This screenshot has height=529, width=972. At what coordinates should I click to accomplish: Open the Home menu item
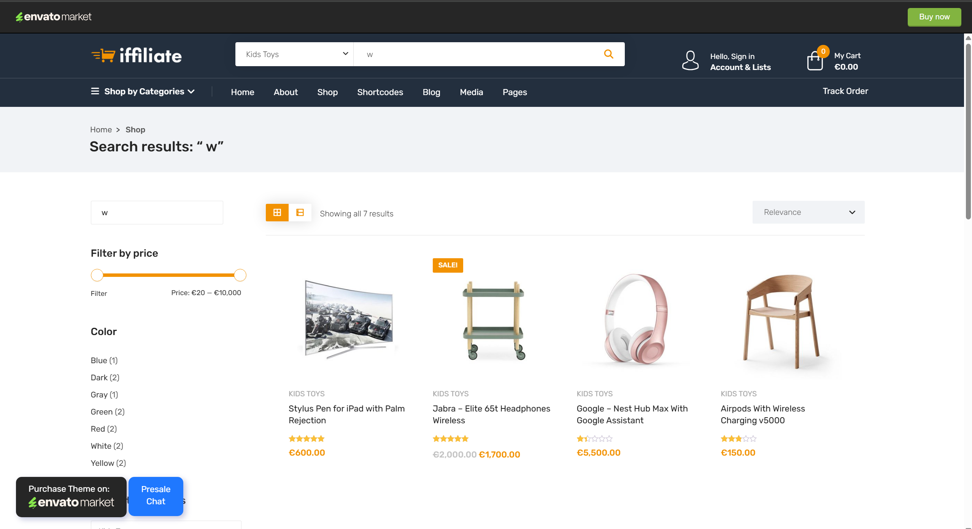coord(243,92)
